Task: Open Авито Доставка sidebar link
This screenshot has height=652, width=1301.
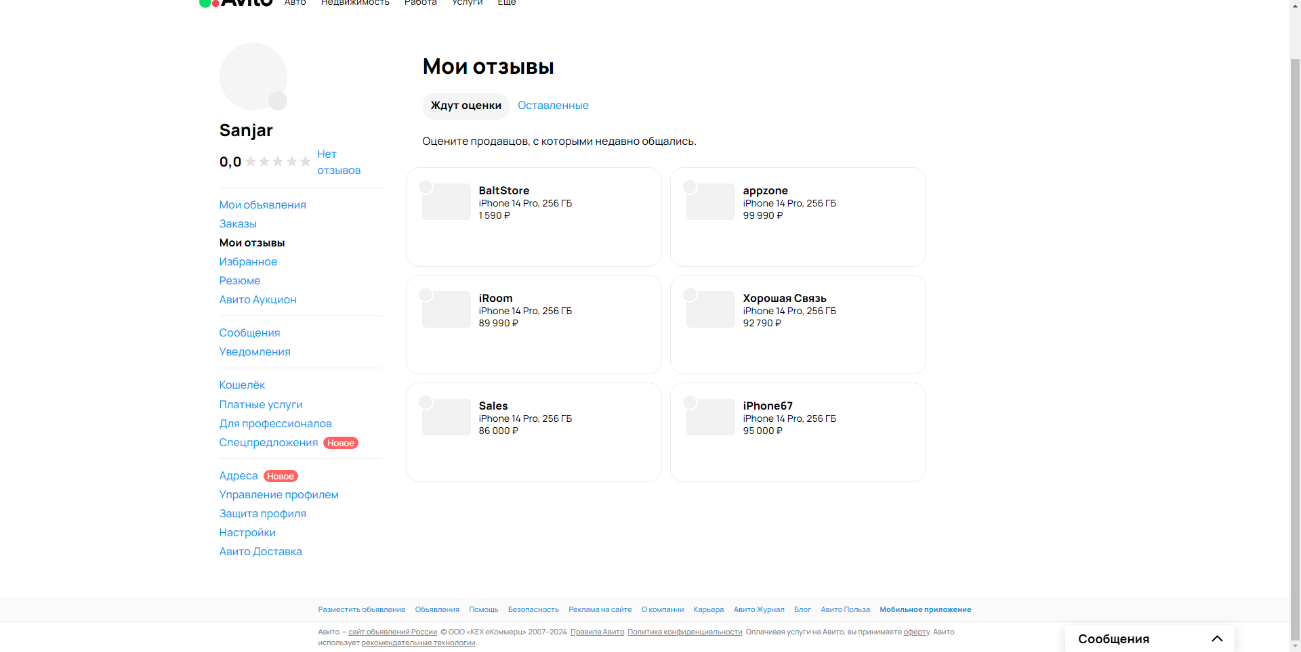Action: [x=260, y=551]
